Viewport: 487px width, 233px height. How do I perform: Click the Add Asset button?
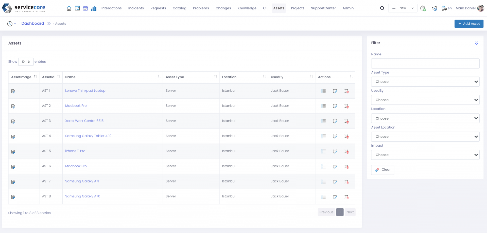click(469, 24)
